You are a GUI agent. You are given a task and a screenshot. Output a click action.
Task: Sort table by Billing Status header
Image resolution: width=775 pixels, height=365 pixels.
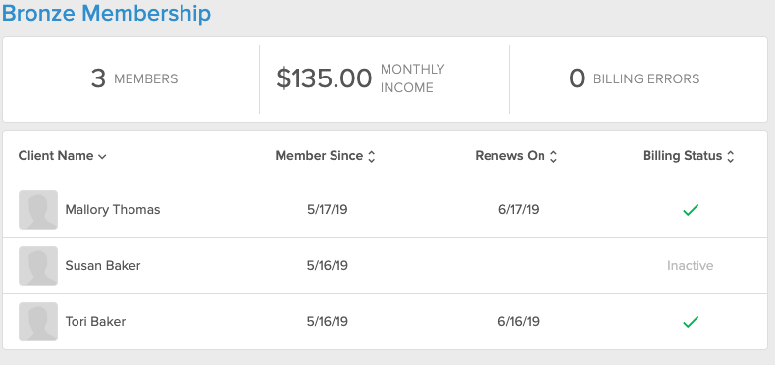click(x=683, y=156)
